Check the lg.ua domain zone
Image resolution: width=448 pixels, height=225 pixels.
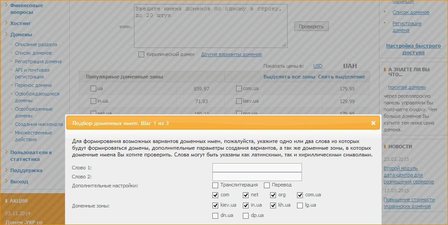[300, 205]
